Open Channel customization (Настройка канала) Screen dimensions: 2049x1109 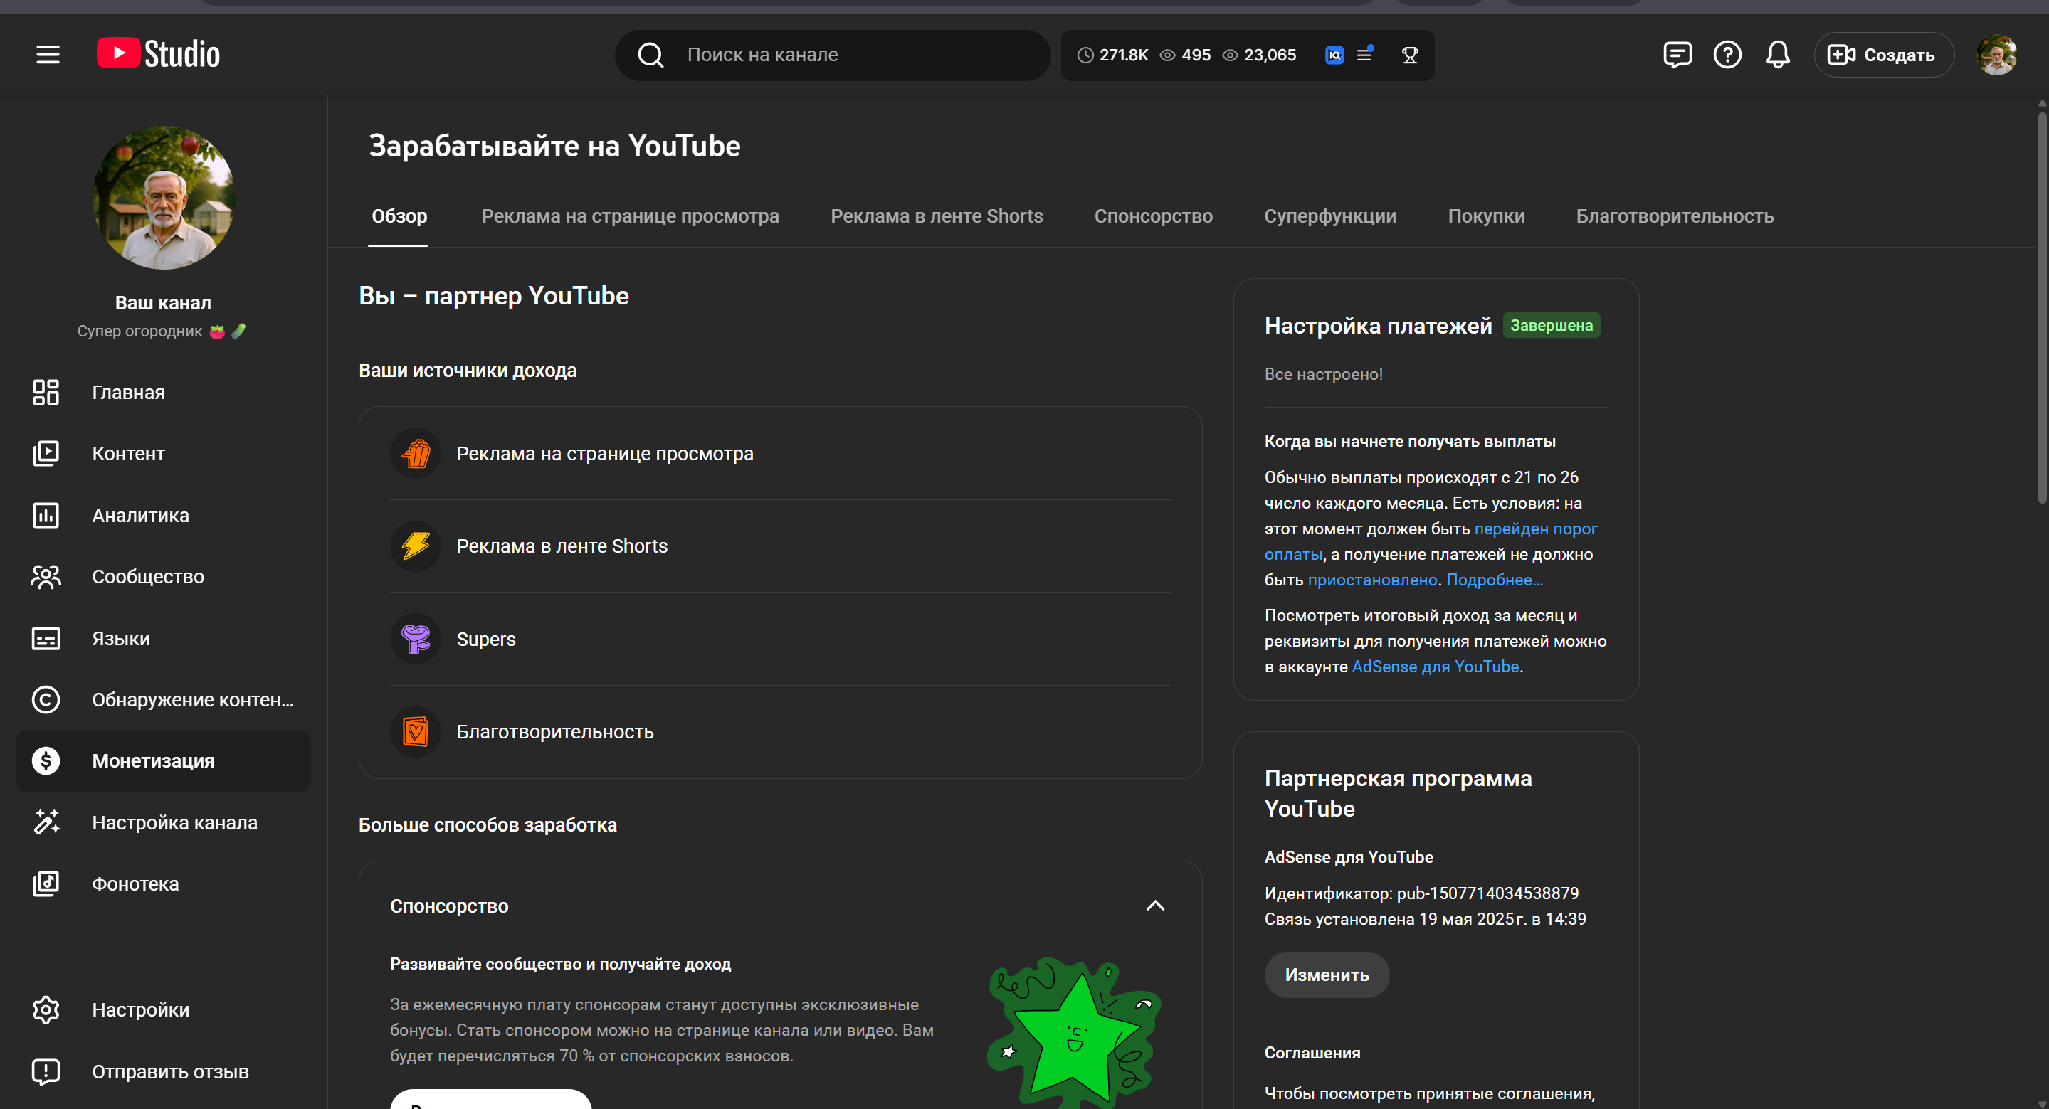click(x=174, y=823)
